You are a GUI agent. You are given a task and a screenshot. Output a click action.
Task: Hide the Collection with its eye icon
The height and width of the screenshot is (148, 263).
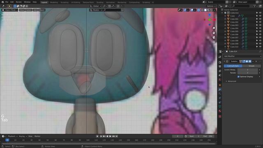(x=260, y=13)
